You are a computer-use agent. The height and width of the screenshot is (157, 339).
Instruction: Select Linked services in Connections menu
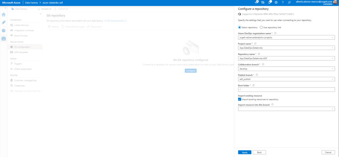[22, 25]
